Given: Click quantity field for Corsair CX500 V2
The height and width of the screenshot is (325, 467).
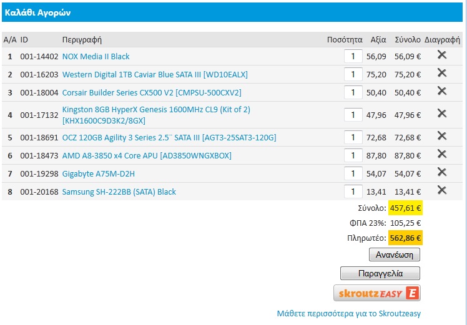Looking at the screenshot, I should click(x=353, y=92).
